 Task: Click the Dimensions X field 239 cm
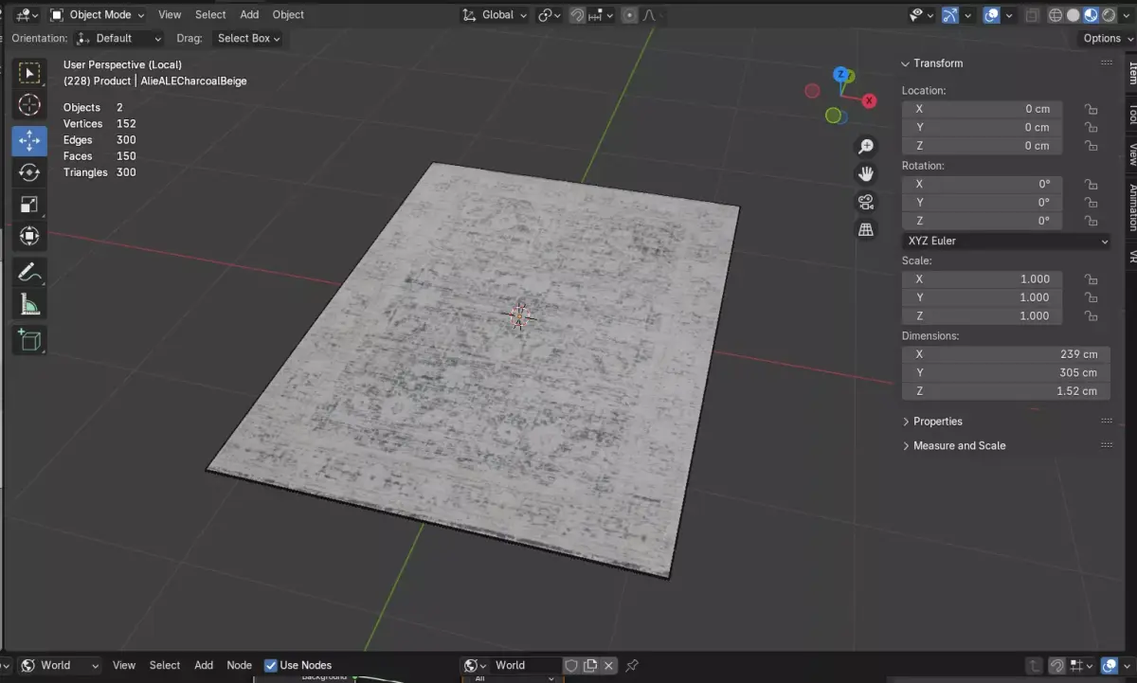1006,354
